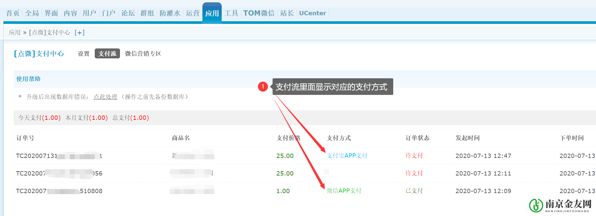The height and width of the screenshot is (216, 596).
Task: Expand the [+] link beside the breadcrumb
Action: [x=79, y=33]
